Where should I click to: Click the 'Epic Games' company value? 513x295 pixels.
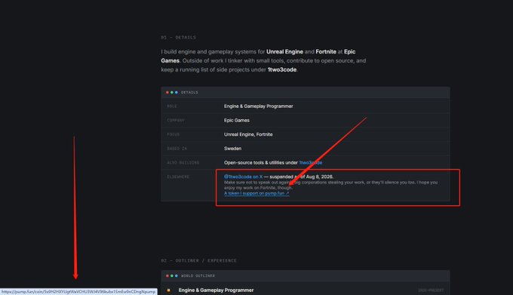point(237,121)
